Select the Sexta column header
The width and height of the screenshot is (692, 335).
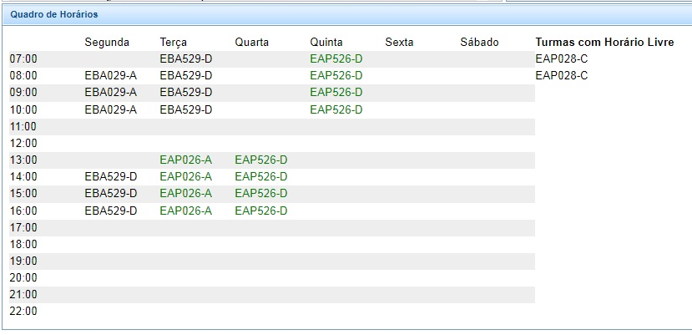400,42
